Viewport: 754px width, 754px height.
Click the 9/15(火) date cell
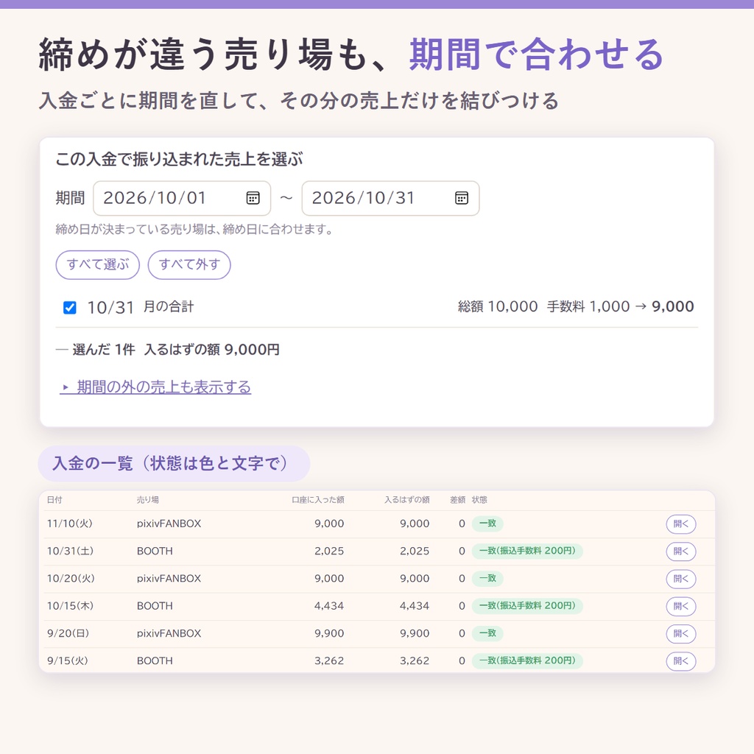pos(67,660)
